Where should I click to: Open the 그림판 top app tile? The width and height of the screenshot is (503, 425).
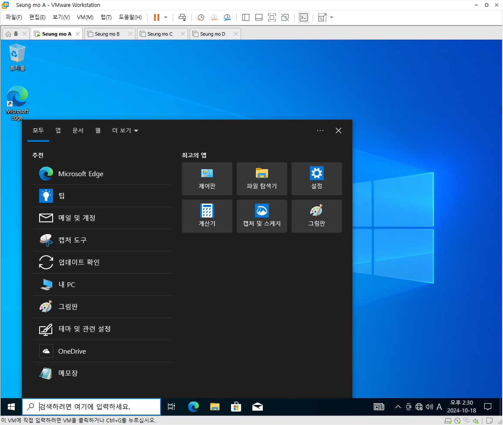(x=317, y=216)
